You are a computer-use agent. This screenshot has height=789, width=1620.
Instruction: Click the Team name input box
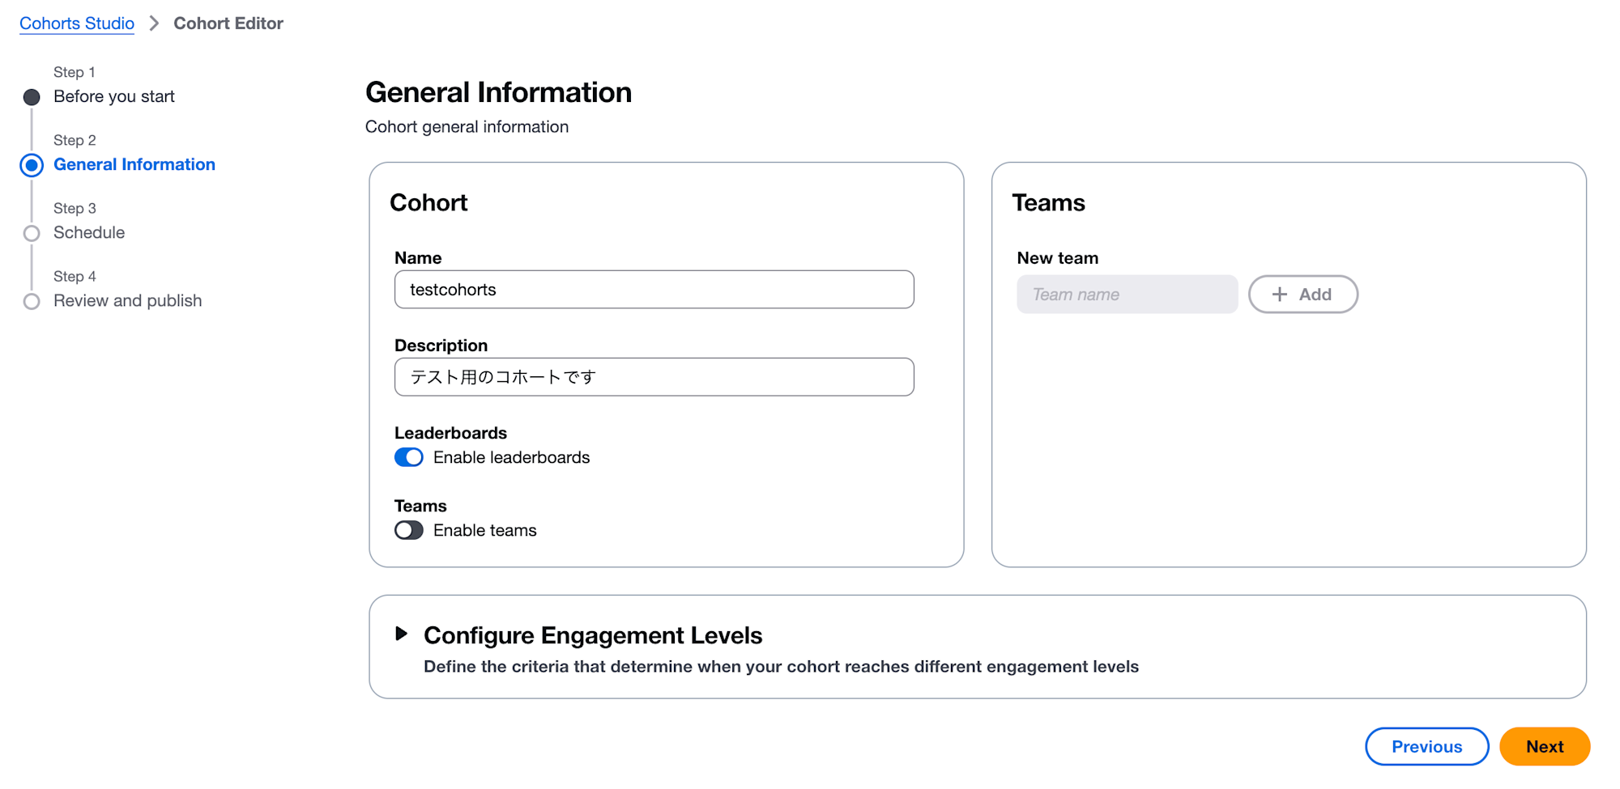pos(1127,295)
